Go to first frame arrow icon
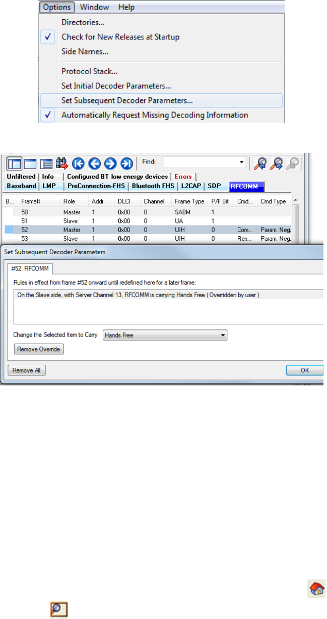 [x=78, y=163]
